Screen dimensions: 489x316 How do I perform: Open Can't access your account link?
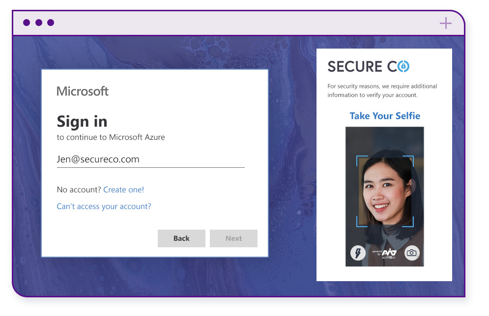click(x=104, y=207)
